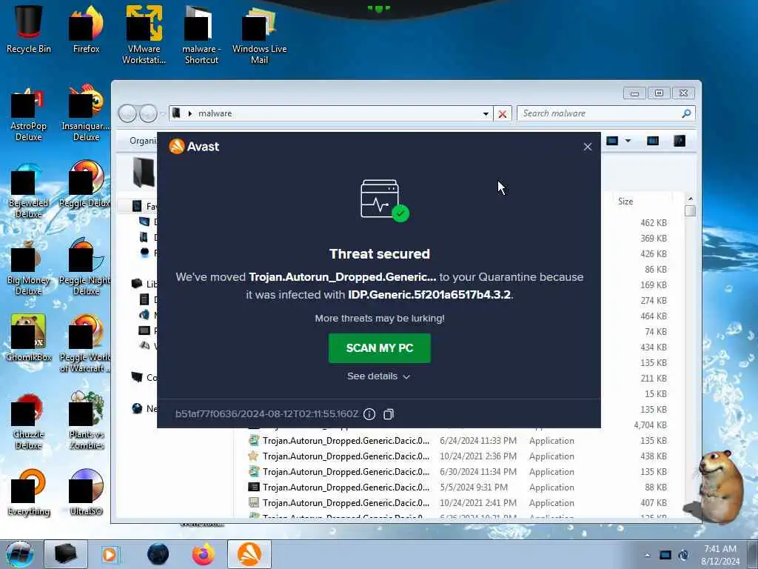Copy the Avast event ID with copy icon
Screen dimensions: 758x569
[x=388, y=414]
